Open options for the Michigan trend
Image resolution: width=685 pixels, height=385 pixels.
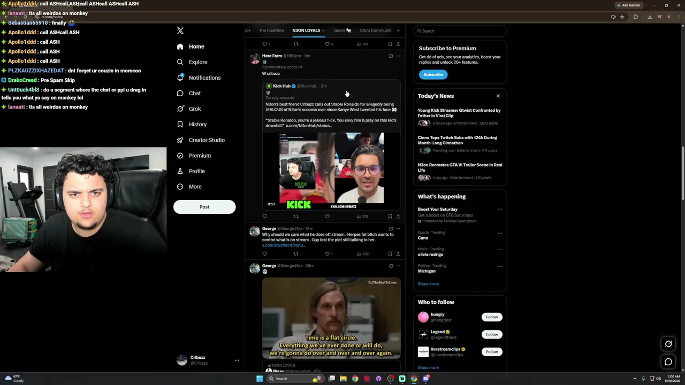(x=500, y=266)
